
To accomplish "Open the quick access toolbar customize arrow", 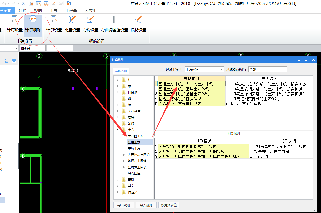I will point(74,4).
